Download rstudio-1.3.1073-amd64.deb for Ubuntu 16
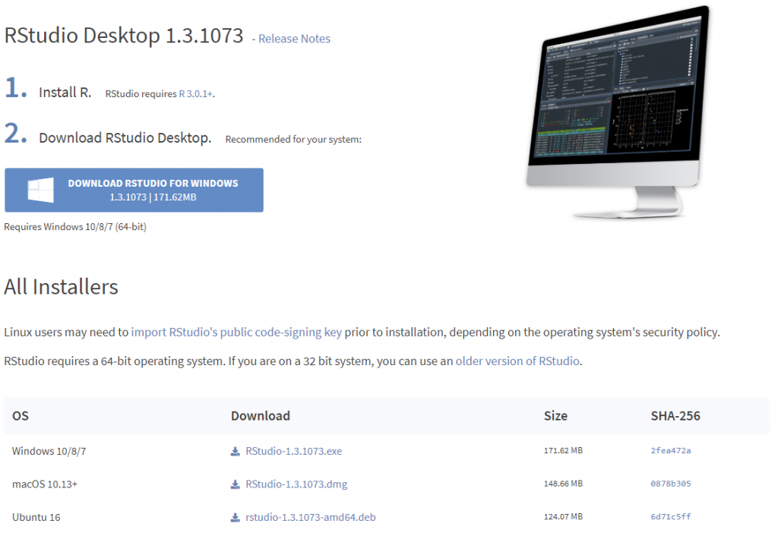This screenshot has height=536, width=778. tap(310, 518)
